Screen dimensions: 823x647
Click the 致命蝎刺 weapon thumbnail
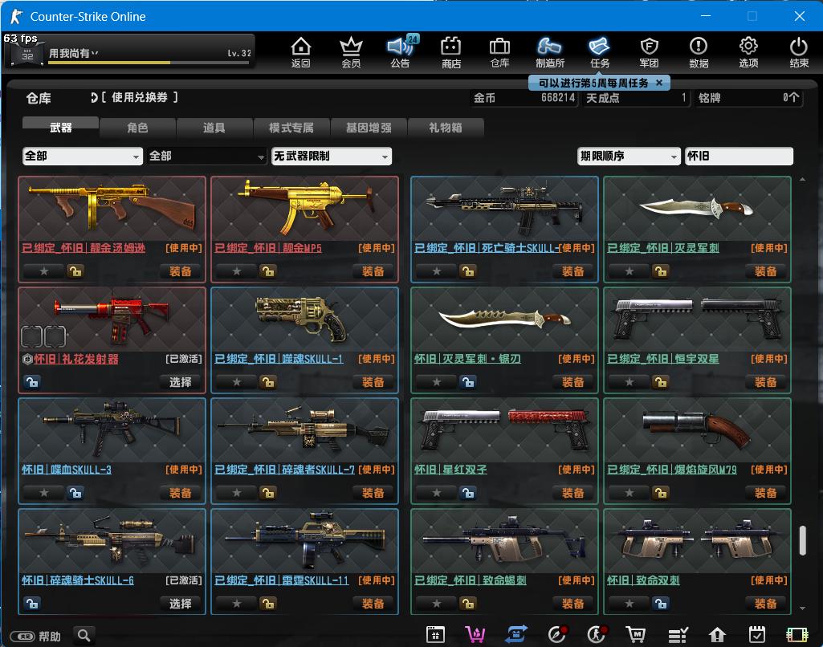click(x=504, y=542)
